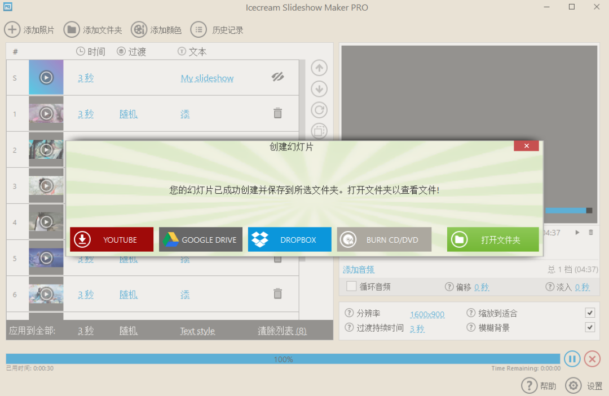This screenshot has height=396, width=609.
Task: Add text to slide 6
Action: (185, 295)
